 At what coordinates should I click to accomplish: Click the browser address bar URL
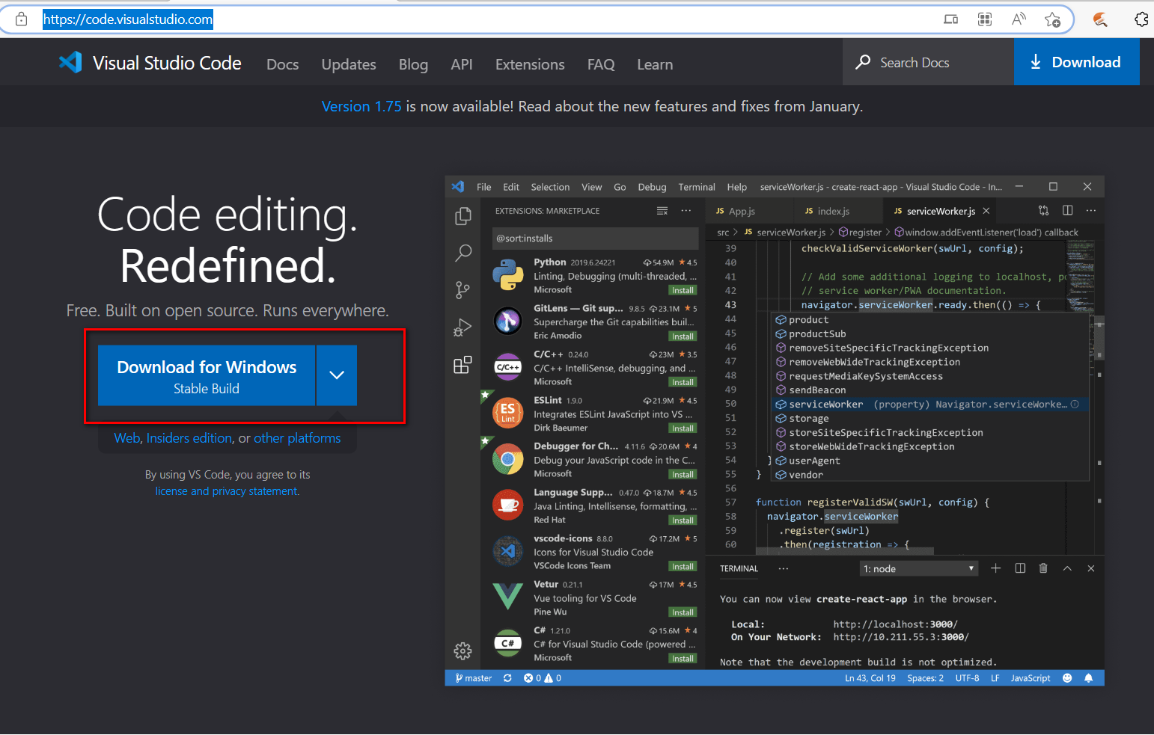point(128,19)
